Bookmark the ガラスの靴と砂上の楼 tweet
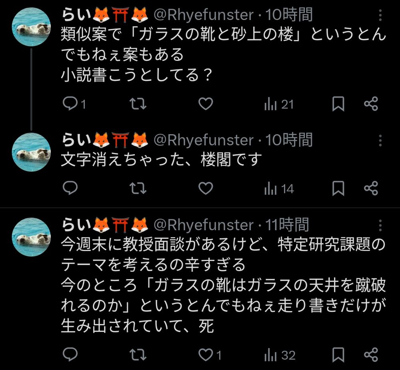Viewport: 400px width, 370px height. coord(338,105)
